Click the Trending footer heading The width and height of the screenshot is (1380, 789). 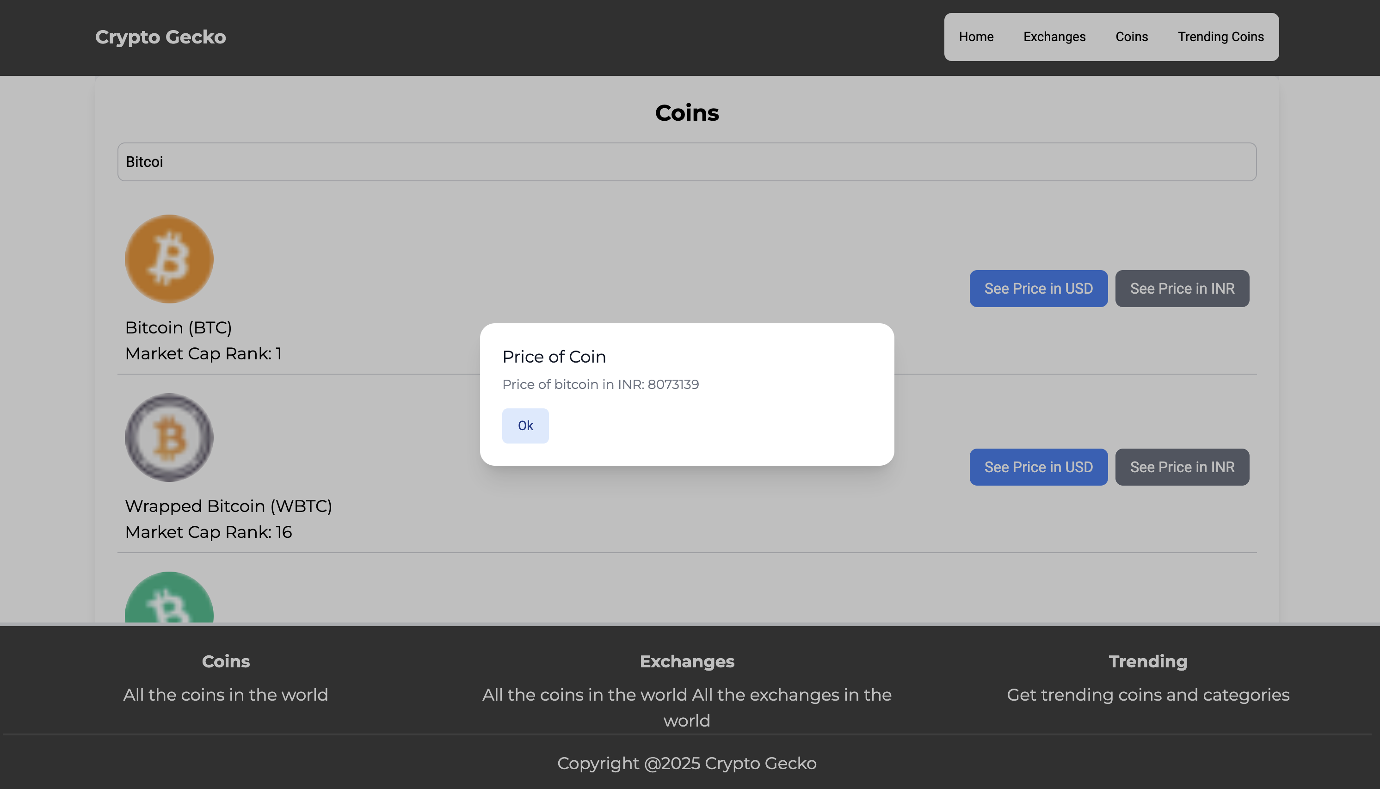1147,662
